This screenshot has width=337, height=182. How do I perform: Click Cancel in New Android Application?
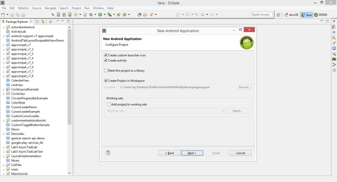[x=241, y=153]
